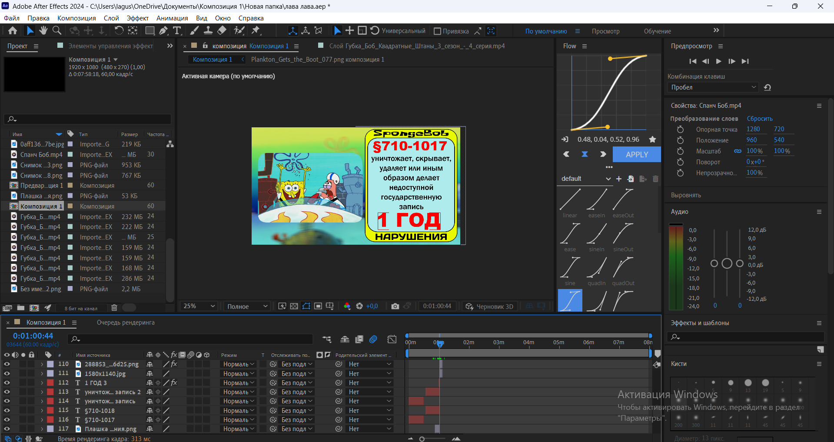Image resolution: width=834 pixels, height=442 pixels.
Task: Click the Сбросить link in properties
Action: pyautogui.click(x=759, y=119)
